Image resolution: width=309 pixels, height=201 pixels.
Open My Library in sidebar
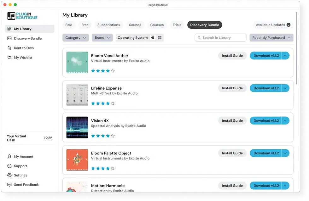coord(30,29)
